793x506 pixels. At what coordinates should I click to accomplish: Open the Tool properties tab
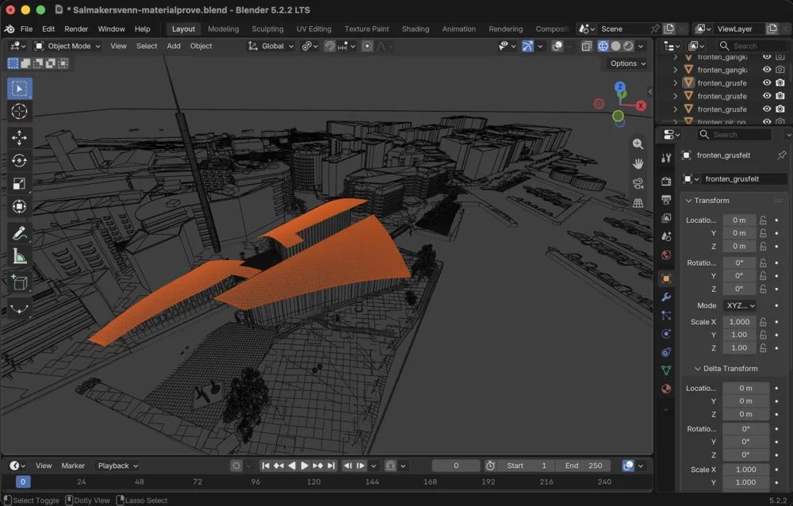(666, 158)
